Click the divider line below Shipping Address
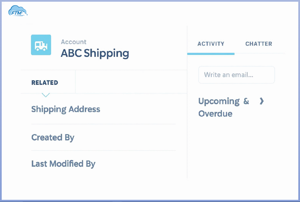 [x=103, y=124]
